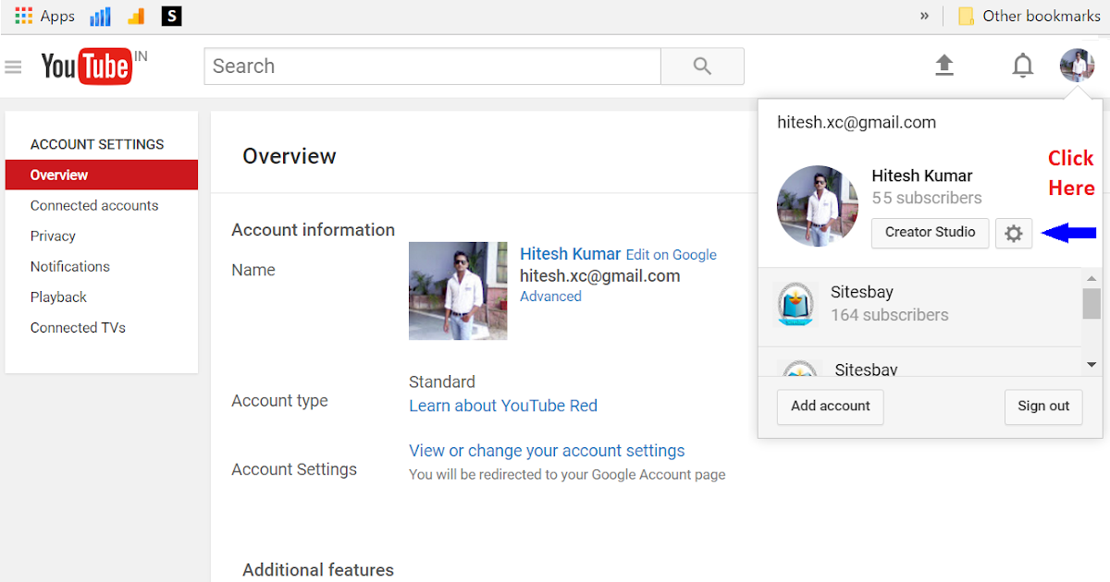Open Creator Studio

(x=931, y=233)
